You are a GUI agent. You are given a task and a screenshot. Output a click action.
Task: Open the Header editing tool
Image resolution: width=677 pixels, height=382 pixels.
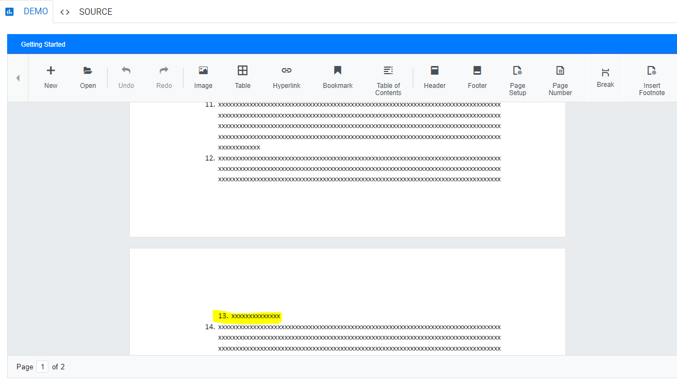tap(435, 71)
